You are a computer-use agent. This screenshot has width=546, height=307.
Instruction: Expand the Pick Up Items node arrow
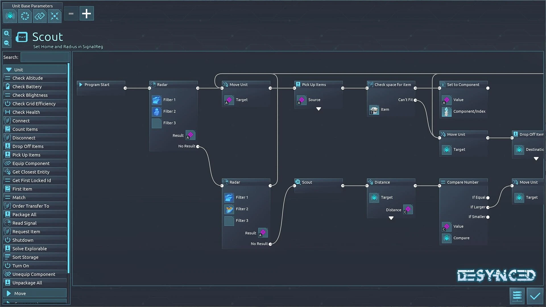(318, 109)
